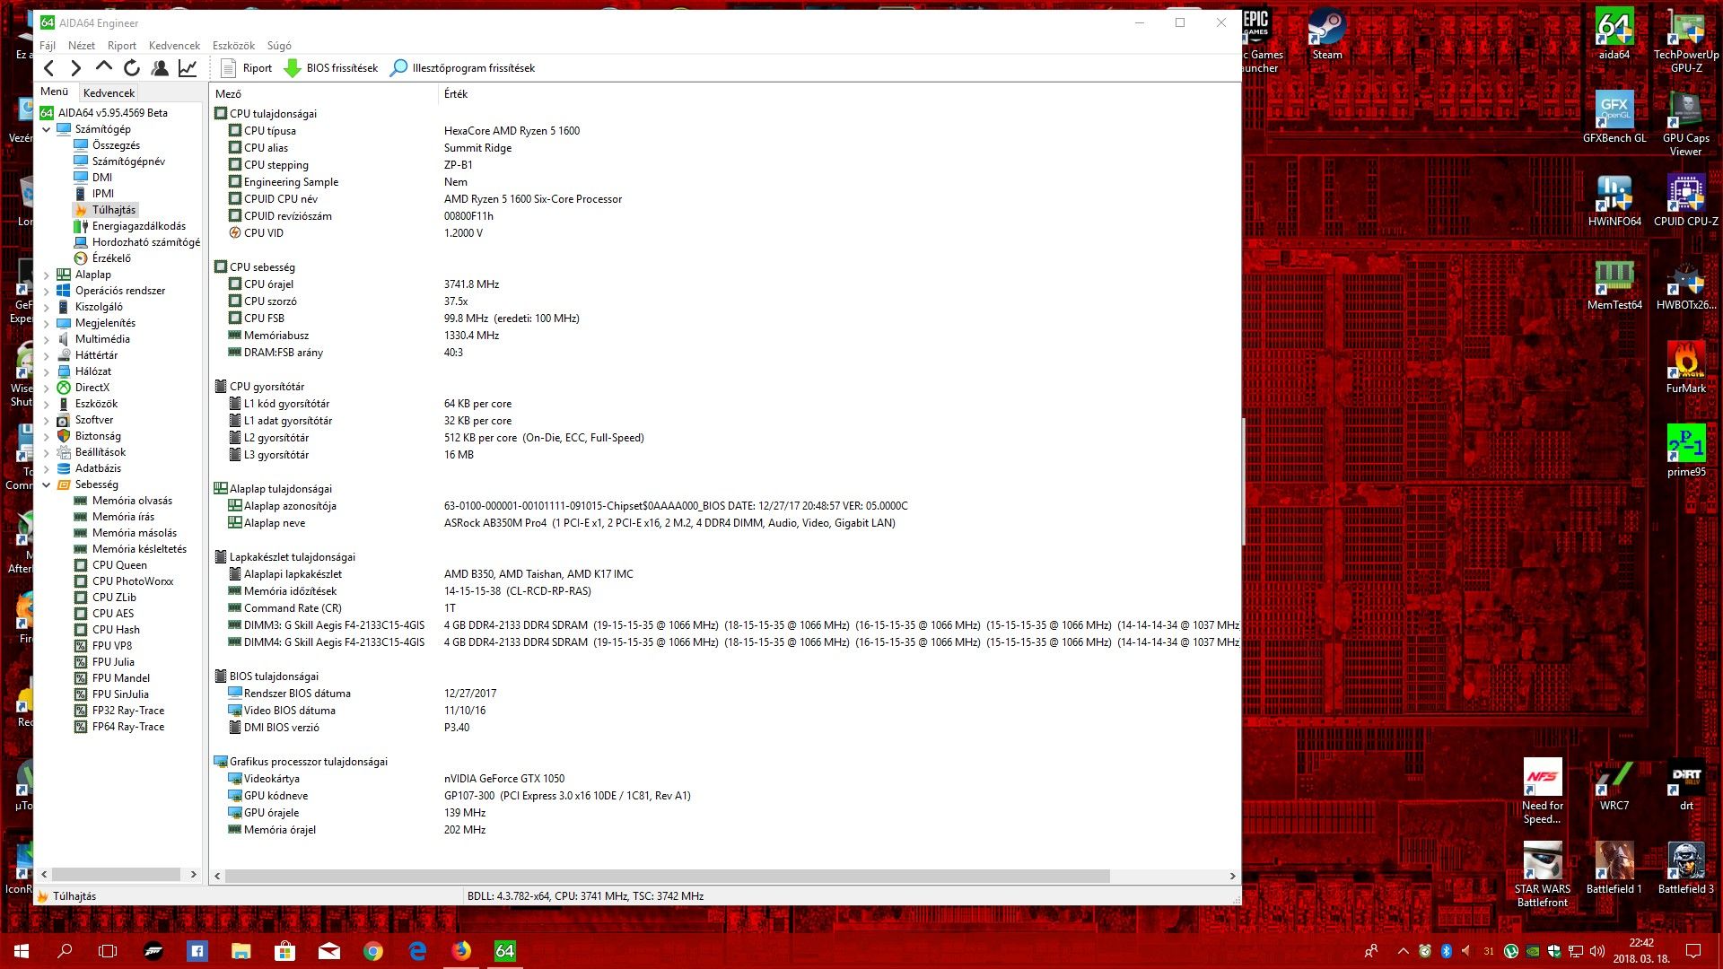This screenshot has width=1723, height=969.
Task: Click the Riport toolbar button
Action: click(246, 68)
